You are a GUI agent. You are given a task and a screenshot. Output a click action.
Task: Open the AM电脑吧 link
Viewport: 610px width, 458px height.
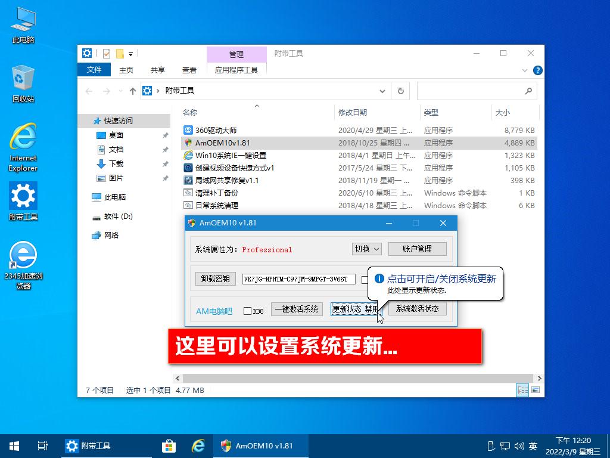[x=214, y=311]
